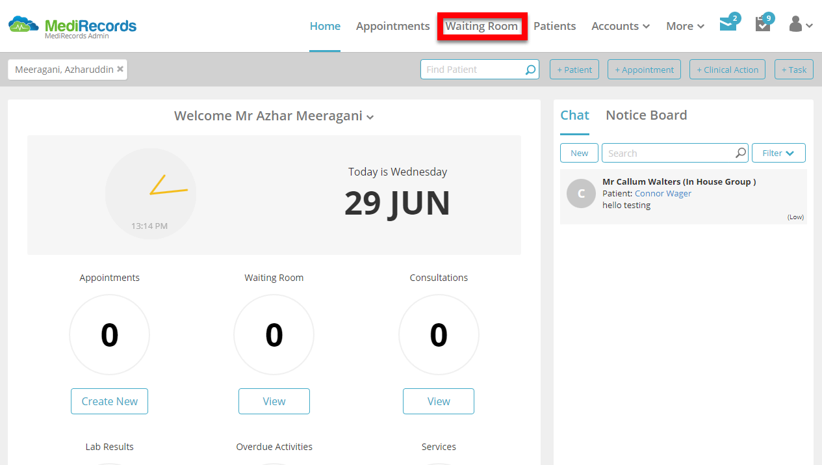Expand the More menu
822x465 pixels.
(686, 26)
